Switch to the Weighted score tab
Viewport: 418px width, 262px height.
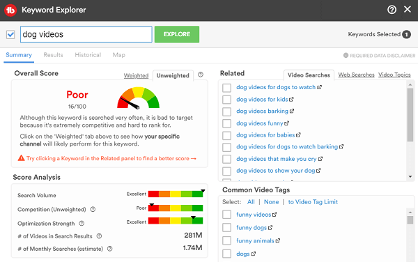(137, 76)
